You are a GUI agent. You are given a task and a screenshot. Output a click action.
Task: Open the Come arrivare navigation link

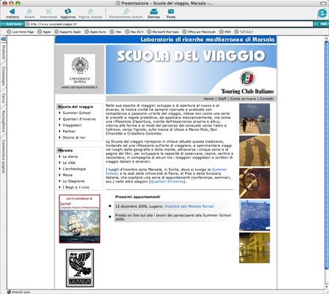click(243, 99)
